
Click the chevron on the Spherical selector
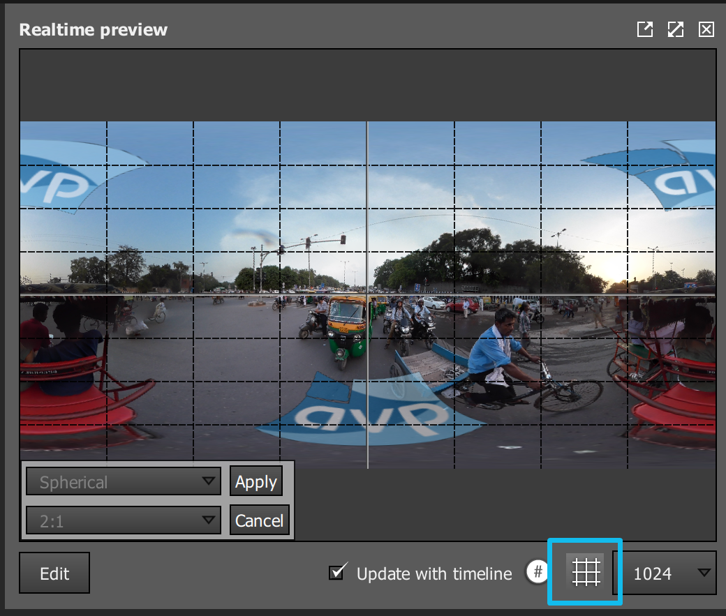click(207, 481)
